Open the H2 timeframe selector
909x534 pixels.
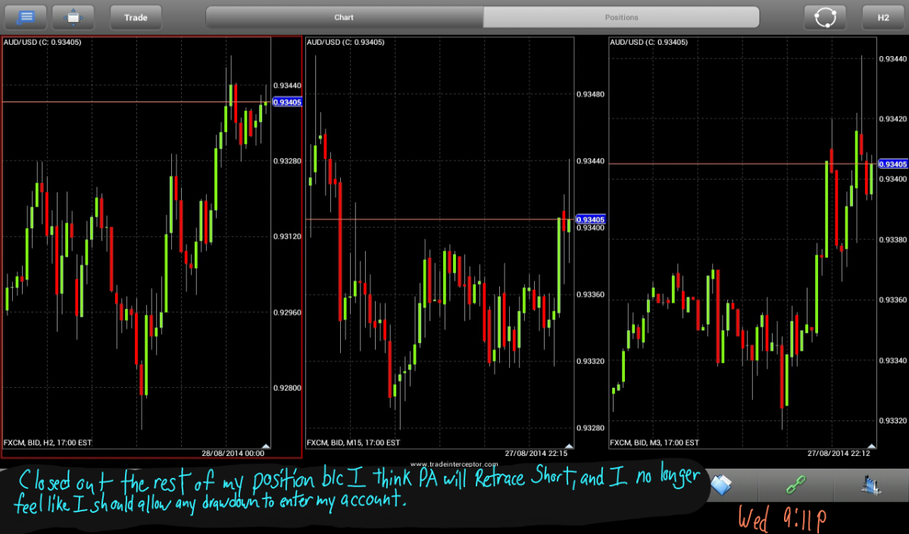click(x=883, y=17)
